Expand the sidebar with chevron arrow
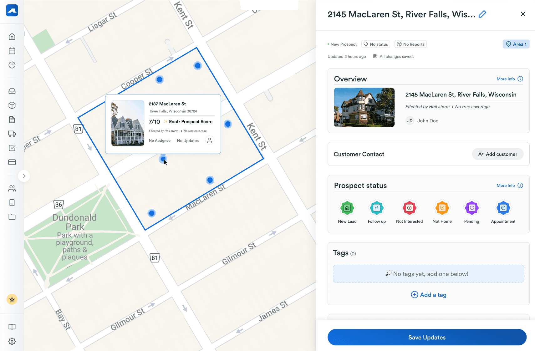This screenshot has height=351, width=535. click(x=24, y=176)
